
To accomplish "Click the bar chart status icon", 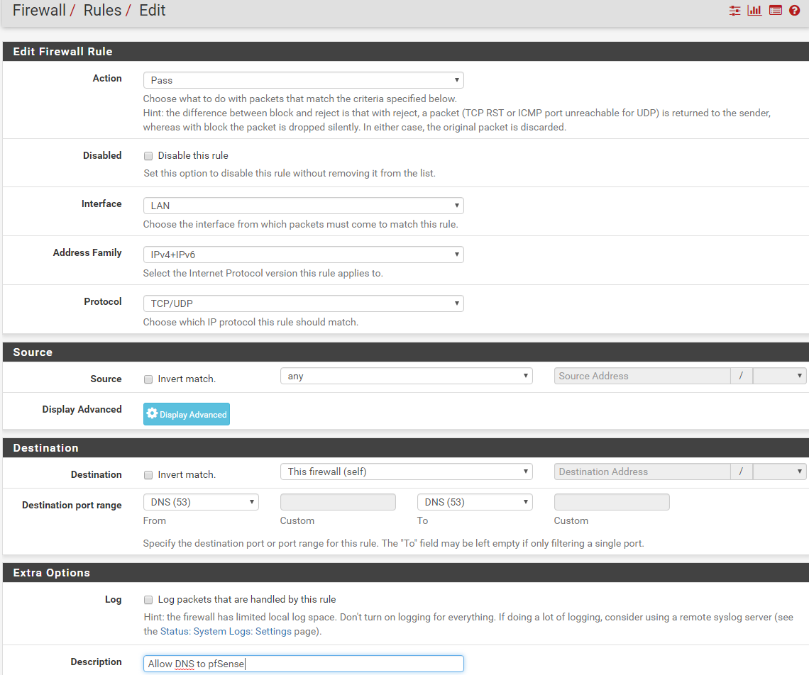I will click(754, 11).
